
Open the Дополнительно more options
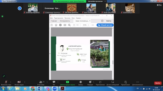tap(137, 83)
